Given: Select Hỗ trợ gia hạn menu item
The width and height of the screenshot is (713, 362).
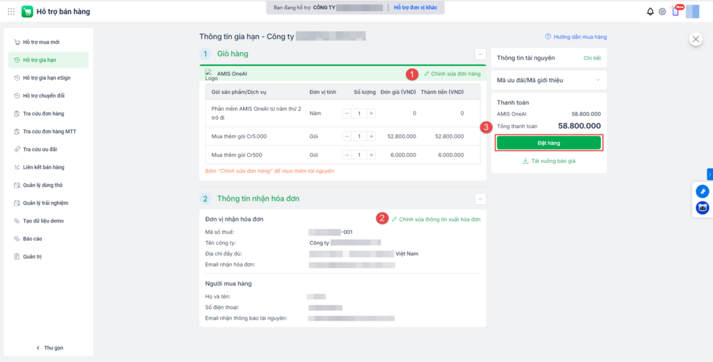Looking at the screenshot, I should pos(48,60).
